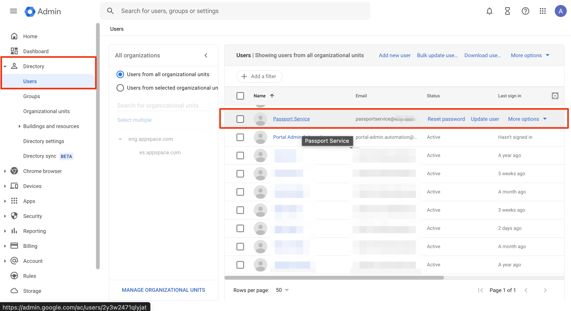Click the hamburger main menu icon
Image resolution: width=571 pixels, height=311 pixels.
click(x=13, y=11)
